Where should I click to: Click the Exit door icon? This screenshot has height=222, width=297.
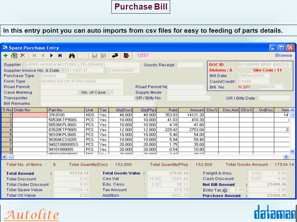(126, 55)
